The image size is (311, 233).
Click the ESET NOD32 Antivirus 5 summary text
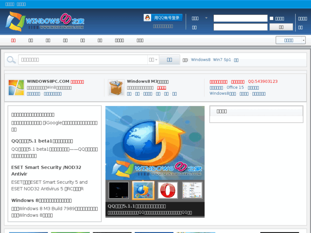coord(49,186)
